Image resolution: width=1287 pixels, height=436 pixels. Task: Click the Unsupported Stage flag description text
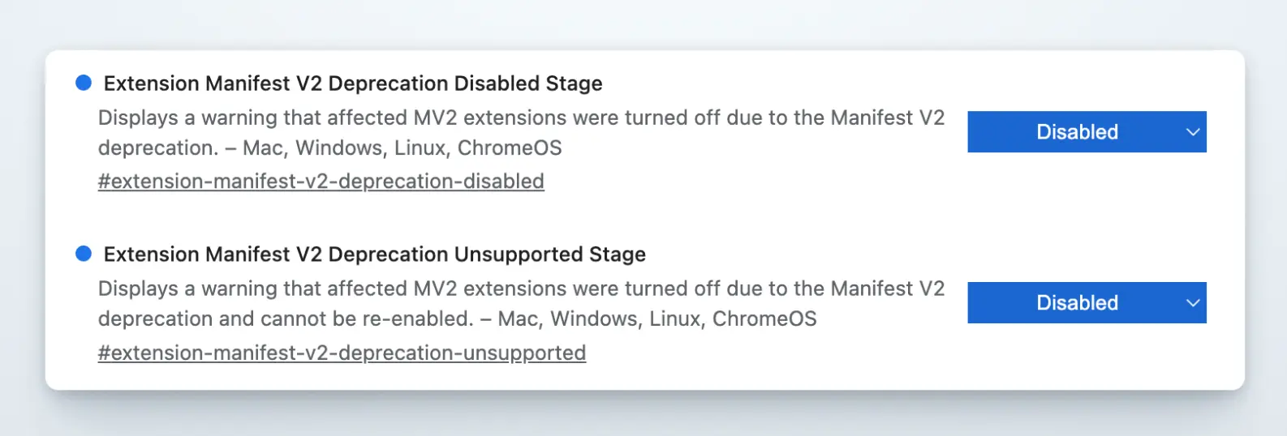[521, 289]
